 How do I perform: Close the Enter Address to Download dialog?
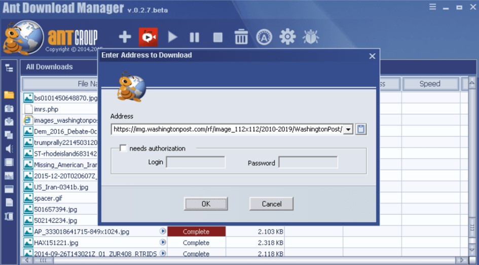tap(372, 56)
